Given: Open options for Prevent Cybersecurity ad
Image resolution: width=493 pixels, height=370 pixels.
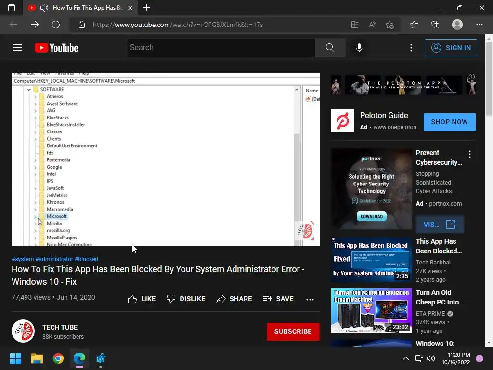Looking at the screenshot, I should click(470, 154).
